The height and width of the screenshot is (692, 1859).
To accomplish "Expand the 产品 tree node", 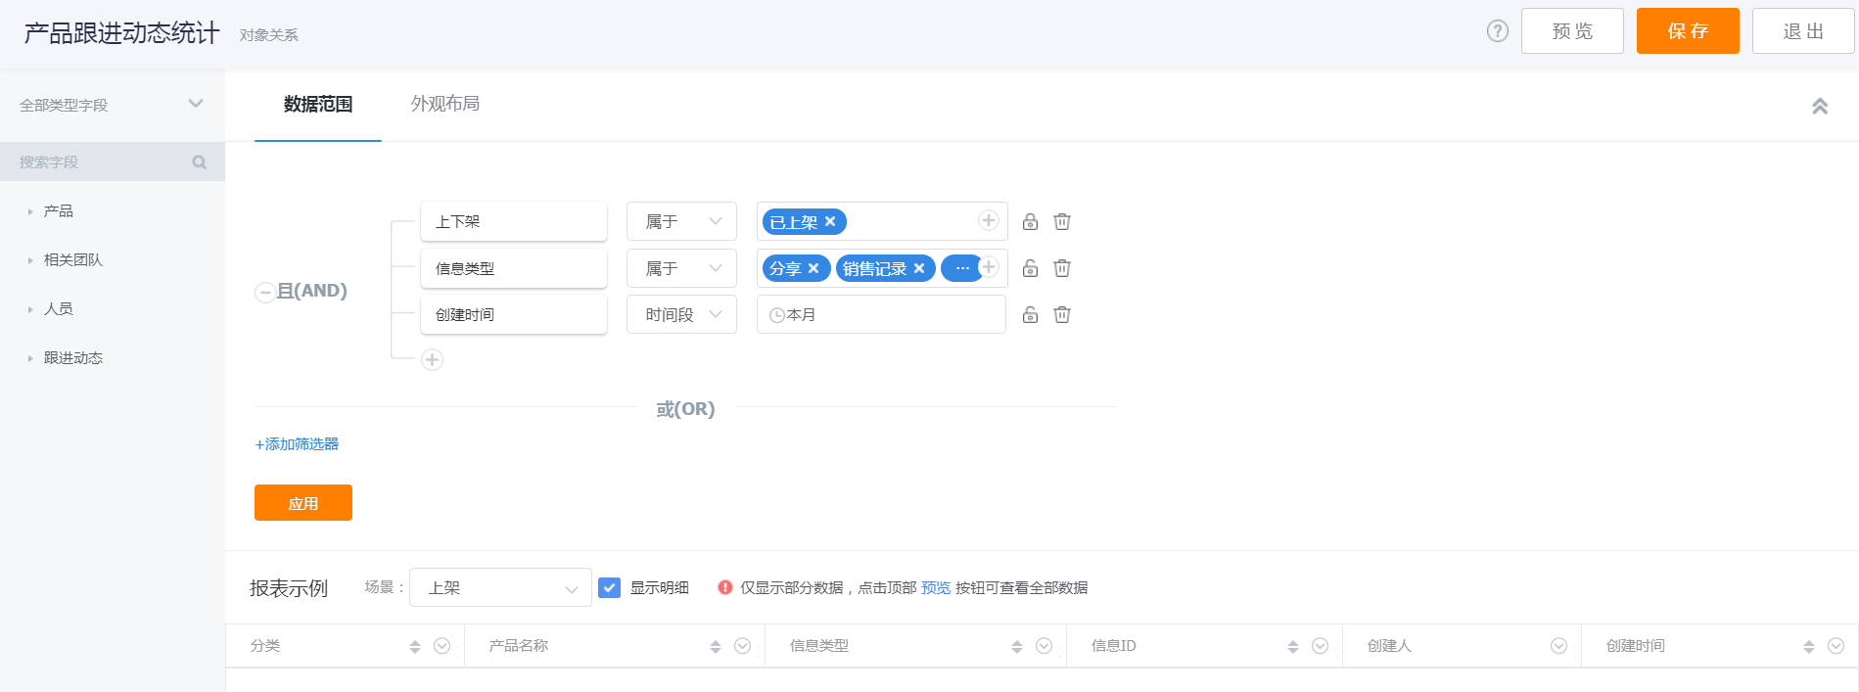I will [30, 211].
